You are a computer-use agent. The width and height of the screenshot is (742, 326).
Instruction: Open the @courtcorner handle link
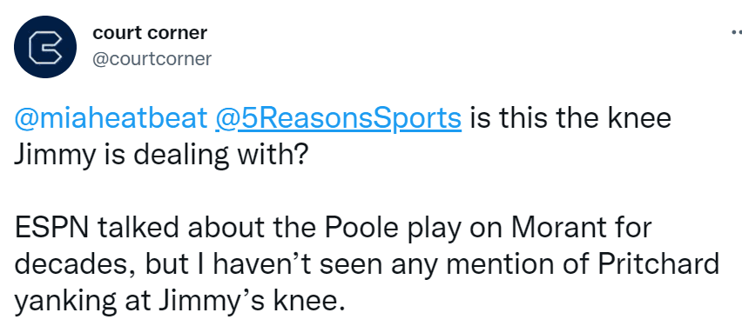pos(152,59)
